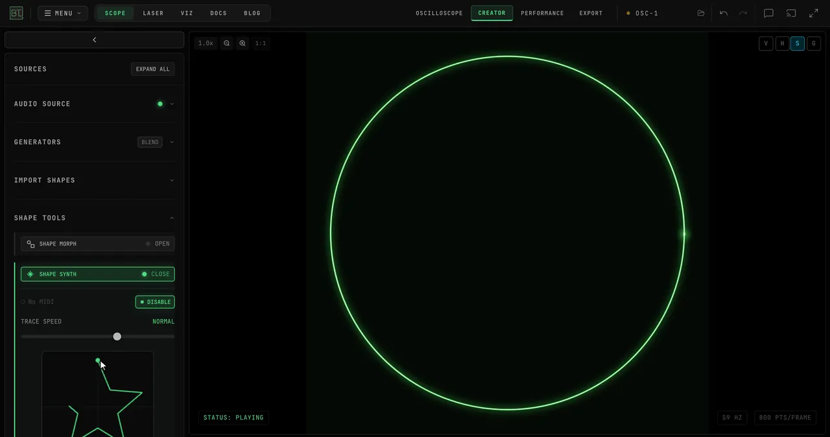This screenshot has width=830, height=437.
Task: Redo the last action
Action: 743,13
